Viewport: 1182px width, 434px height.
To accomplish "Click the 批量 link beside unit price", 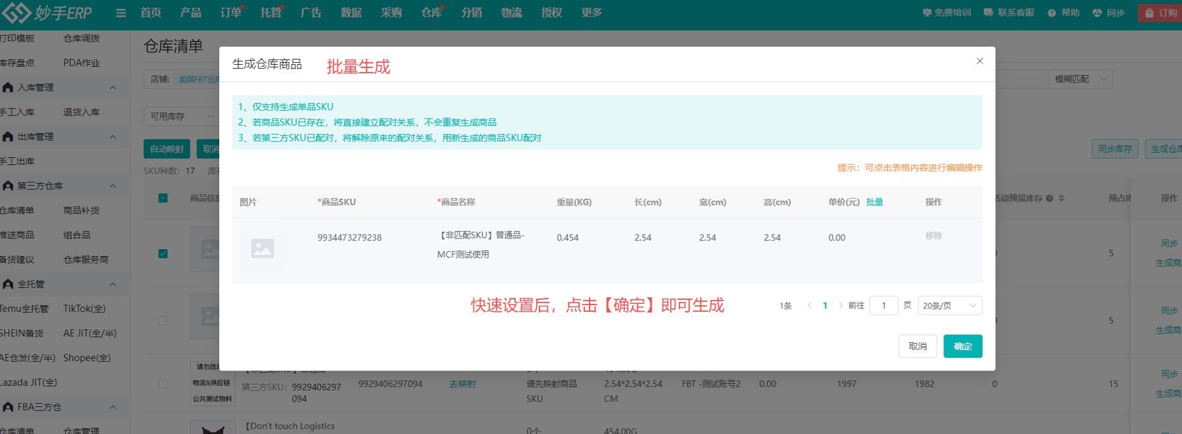I will (x=874, y=202).
